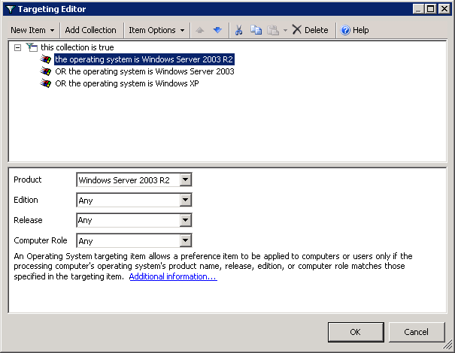The width and height of the screenshot is (455, 353).
Task: Minimize the Targeting Editor window
Action: [418, 9]
